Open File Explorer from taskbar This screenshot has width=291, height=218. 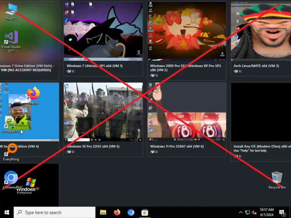[103, 212]
